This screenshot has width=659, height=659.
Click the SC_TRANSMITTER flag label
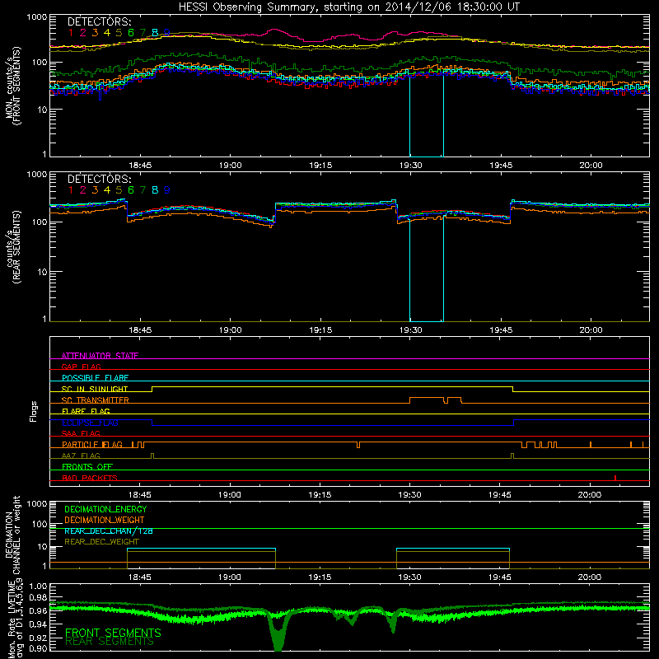96,400
